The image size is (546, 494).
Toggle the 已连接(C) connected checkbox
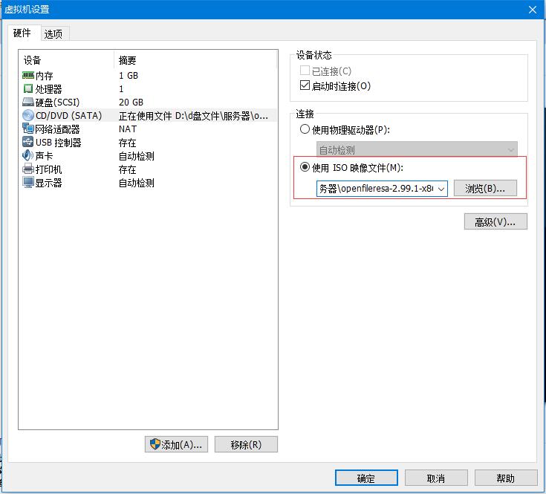point(305,71)
